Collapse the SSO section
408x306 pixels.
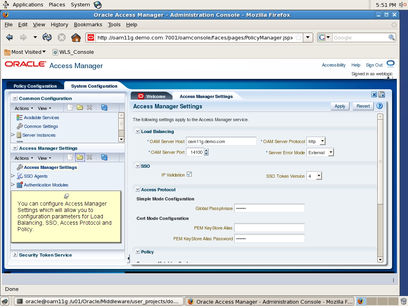point(137,165)
